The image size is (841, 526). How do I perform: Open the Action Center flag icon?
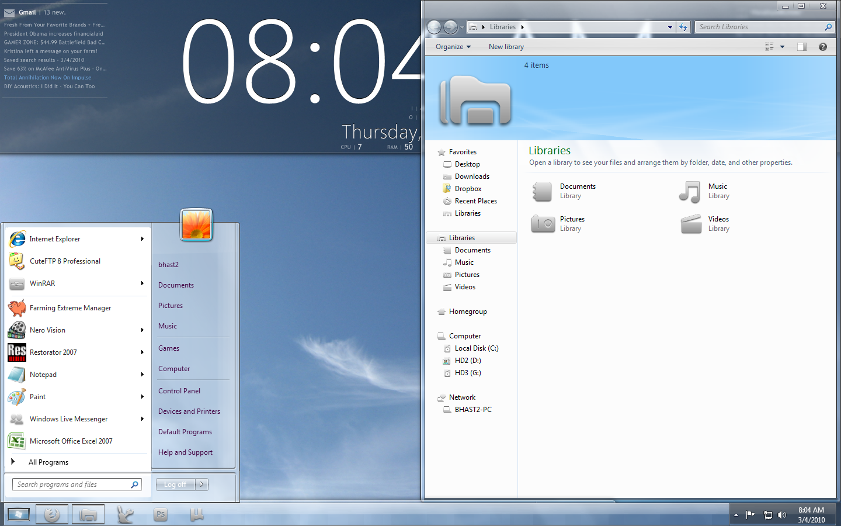pyautogui.click(x=750, y=515)
